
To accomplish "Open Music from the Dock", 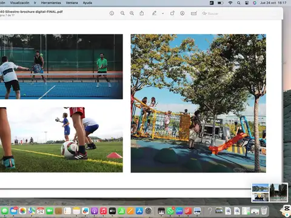I will [x=103, y=211].
